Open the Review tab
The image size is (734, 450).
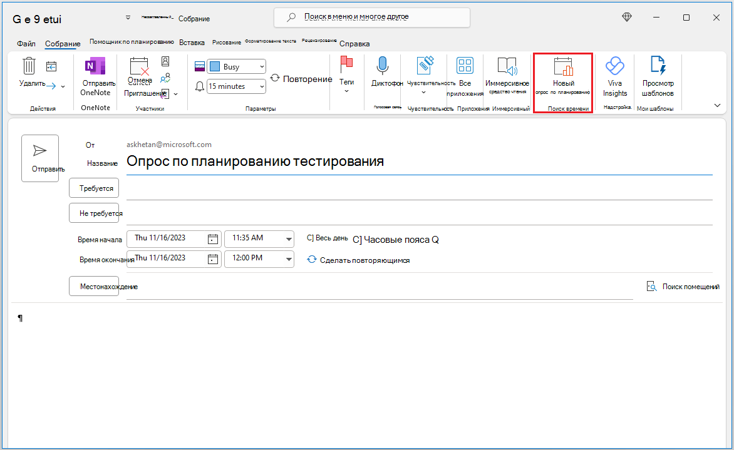coord(319,41)
